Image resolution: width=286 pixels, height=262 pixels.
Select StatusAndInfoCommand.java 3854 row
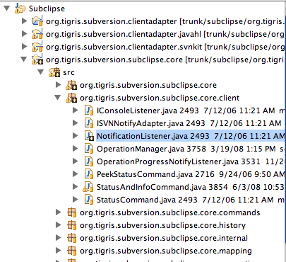[x=190, y=187]
